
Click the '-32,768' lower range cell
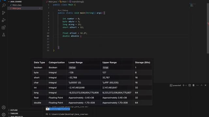point(72,78)
